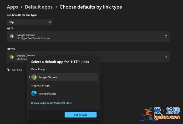Viewport: 183px width, 124px height.
Task: Navigate to the Default apps breadcrumb
Action: [x=38, y=7]
